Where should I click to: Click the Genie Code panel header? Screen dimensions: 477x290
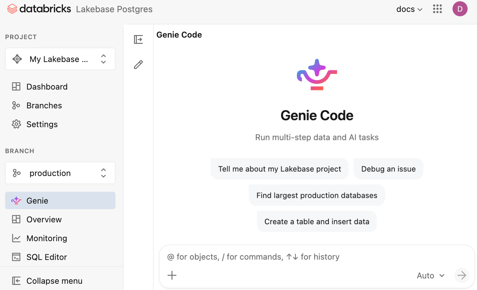tap(179, 35)
